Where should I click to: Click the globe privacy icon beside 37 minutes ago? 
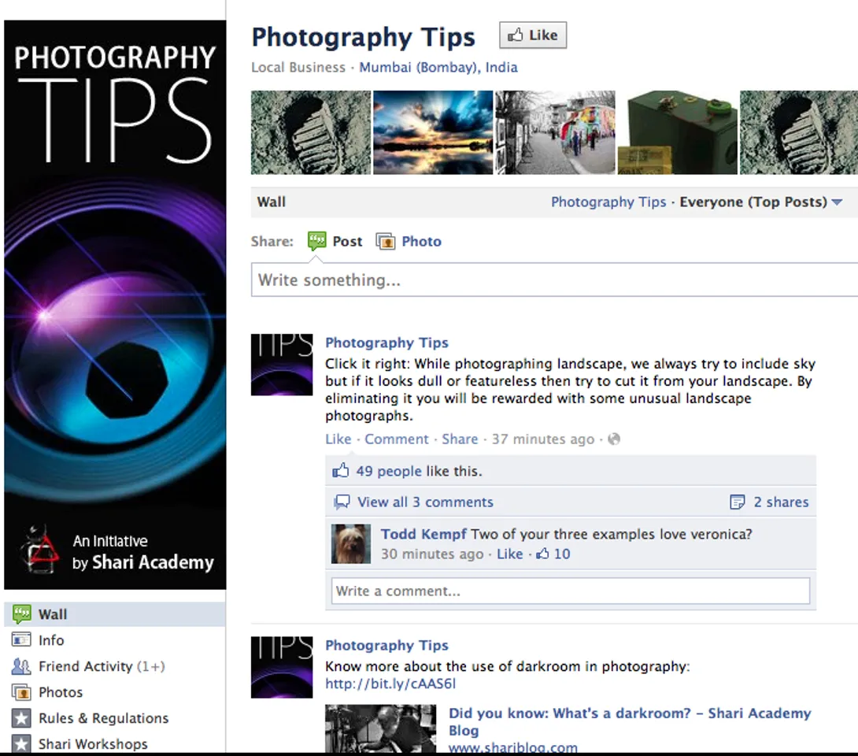coord(614,439)
